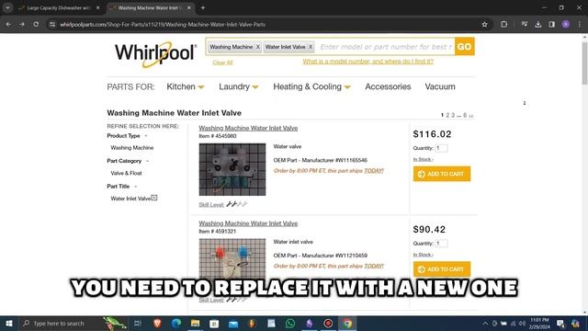The height and width of the screenshot is (331, 588).
Task: Click the quantity field for $90.42 item
Action: coord(441,244)
